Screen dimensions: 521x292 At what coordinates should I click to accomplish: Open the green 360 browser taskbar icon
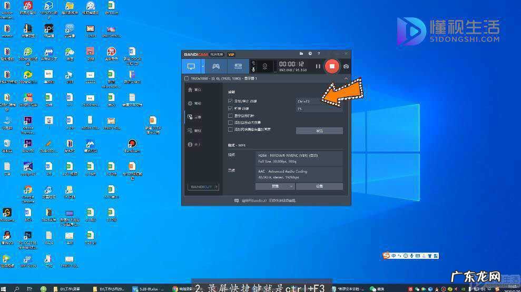coord(44,289)
